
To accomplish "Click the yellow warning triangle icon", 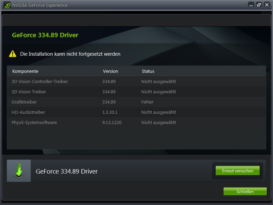I will point(13,54).
